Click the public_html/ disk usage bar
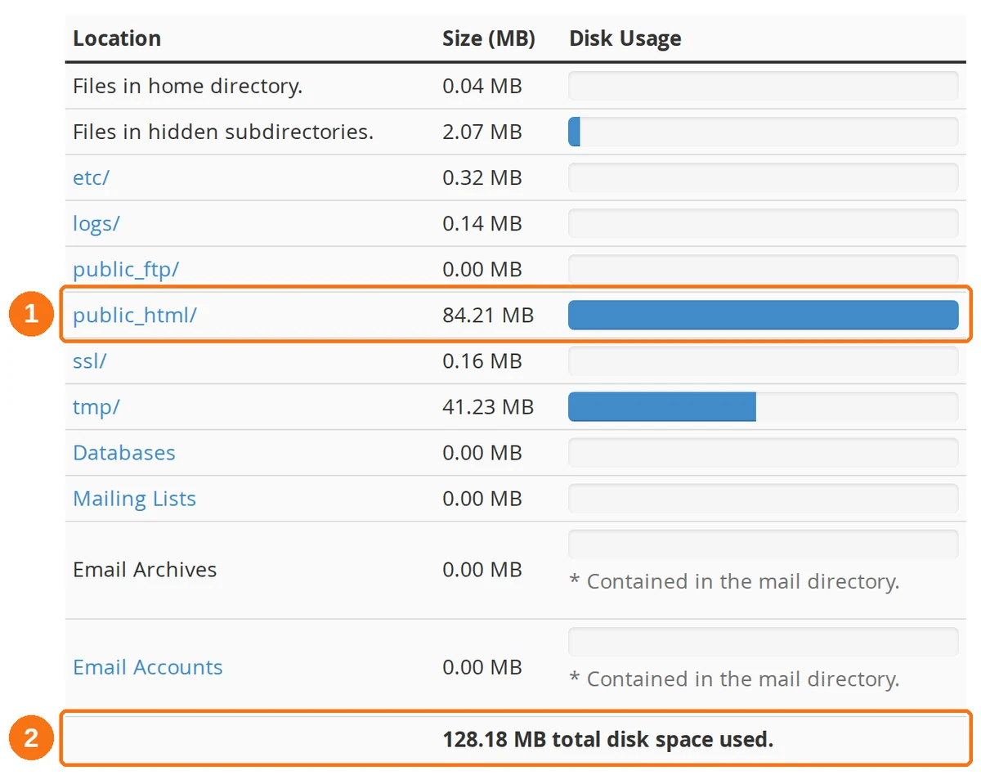This screenshot has width=981, height=775. click(763, 315)
